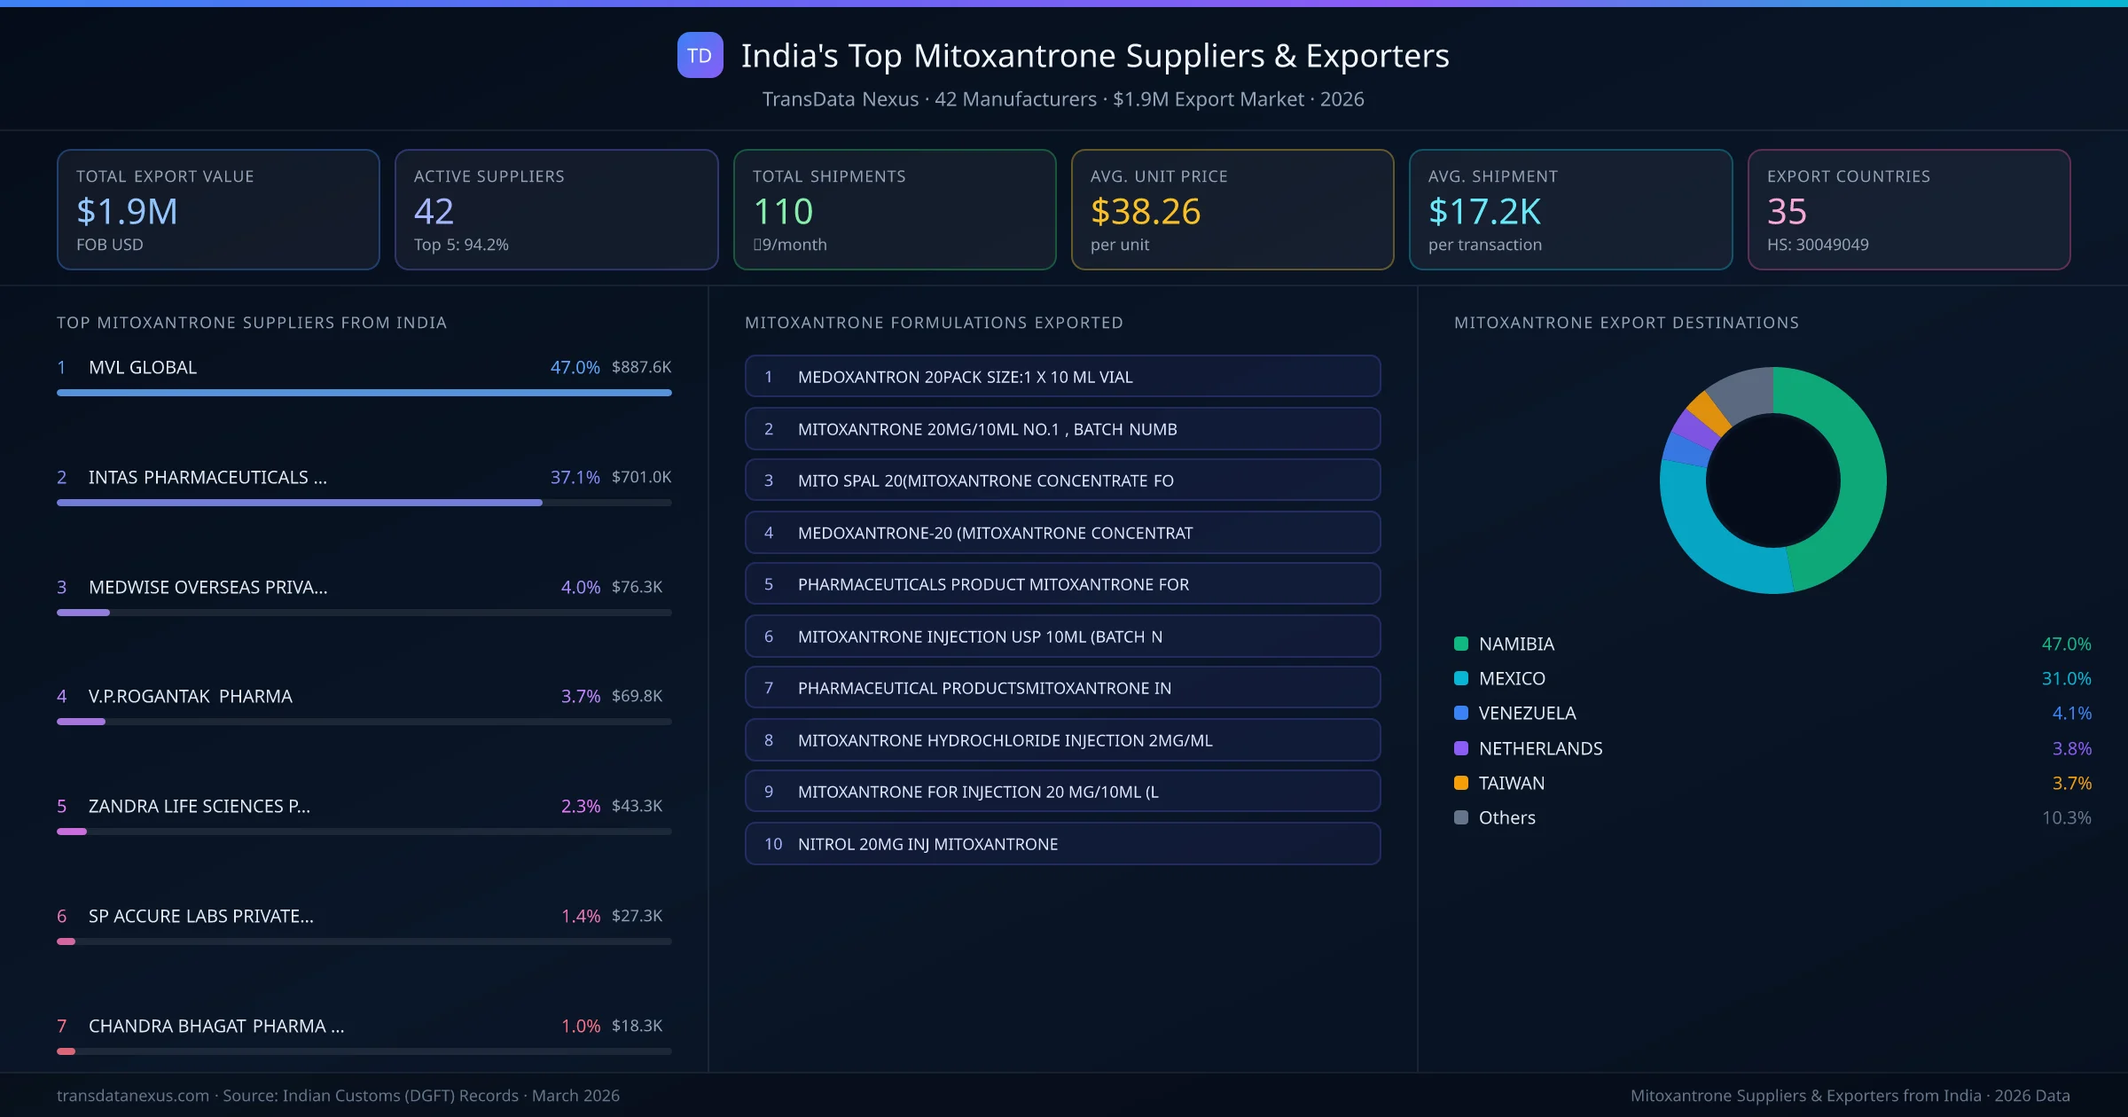Open the Total Shipments metric card

point(894,209)
